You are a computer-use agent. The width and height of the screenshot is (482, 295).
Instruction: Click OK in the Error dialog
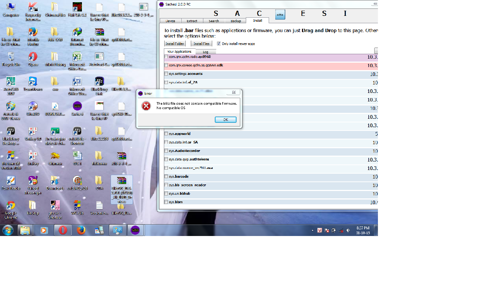pyautogui.click(x=225, y=119)
